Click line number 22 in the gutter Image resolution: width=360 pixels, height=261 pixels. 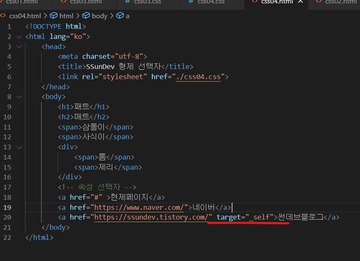coord(7,238)
